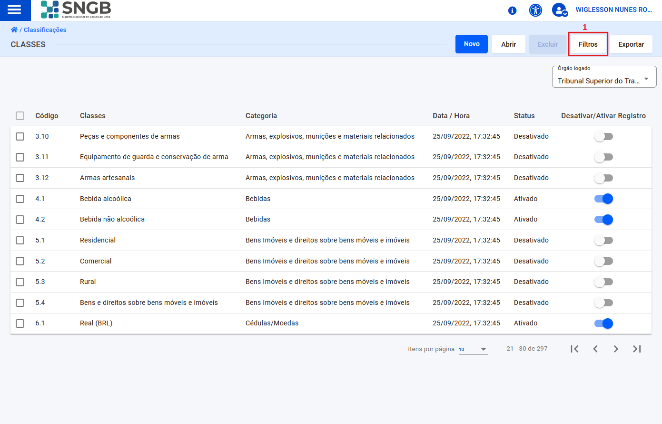Activate Peças e componentes de armas toggle
This screenshot has width=662, height=424.
click(x=603, y=136)
